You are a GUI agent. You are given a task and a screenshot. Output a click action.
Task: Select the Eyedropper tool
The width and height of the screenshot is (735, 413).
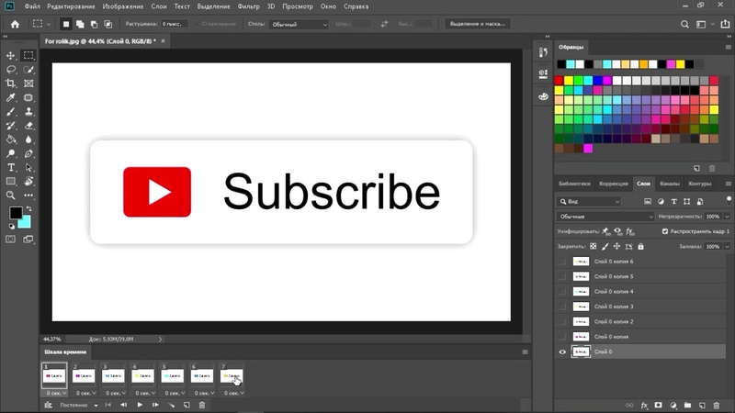point(10,97)
